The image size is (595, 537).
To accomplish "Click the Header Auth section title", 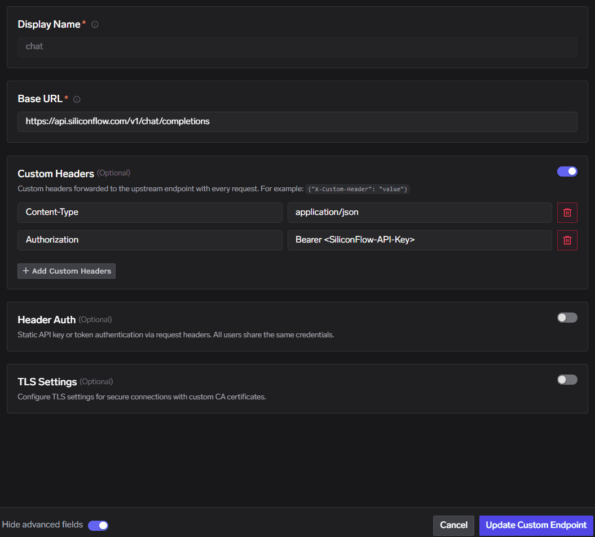I will 47,320.
